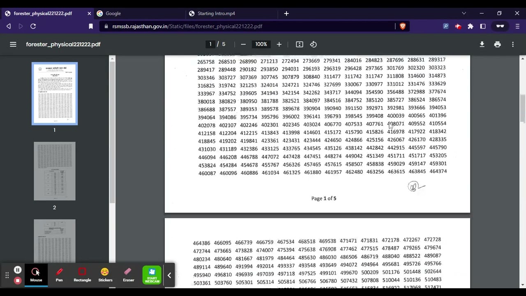
Task: Pause the screen recording
Action: pyautogui.click(x=18, y=270)
